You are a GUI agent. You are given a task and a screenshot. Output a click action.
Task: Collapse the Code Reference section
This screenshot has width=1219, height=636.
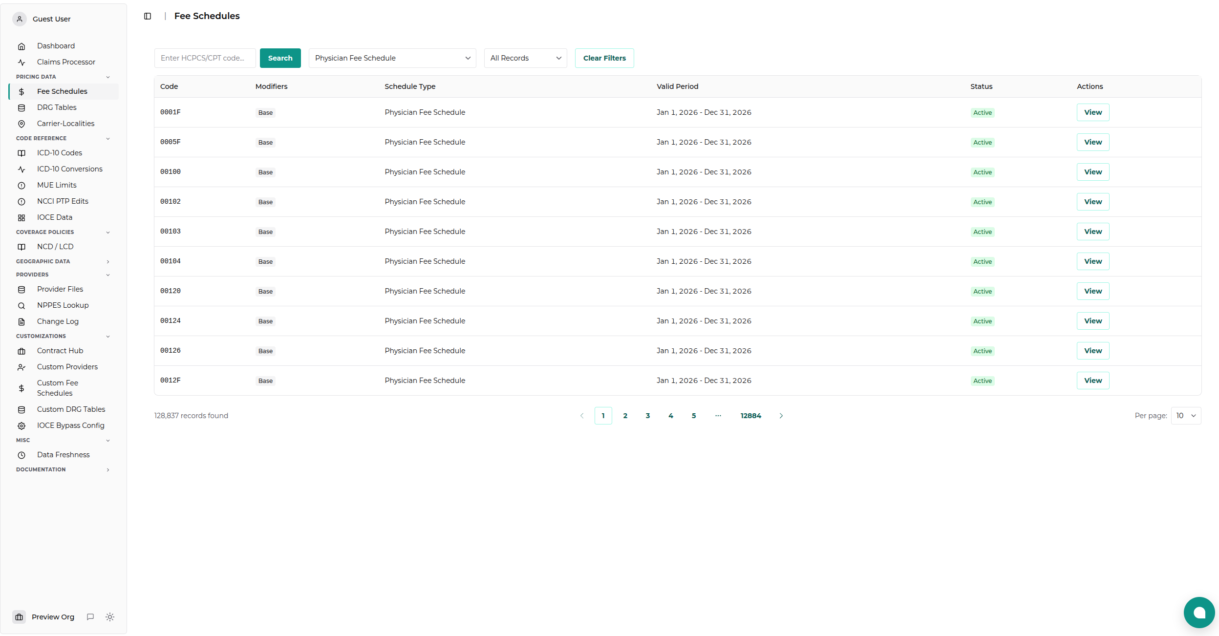coord(108,139)
